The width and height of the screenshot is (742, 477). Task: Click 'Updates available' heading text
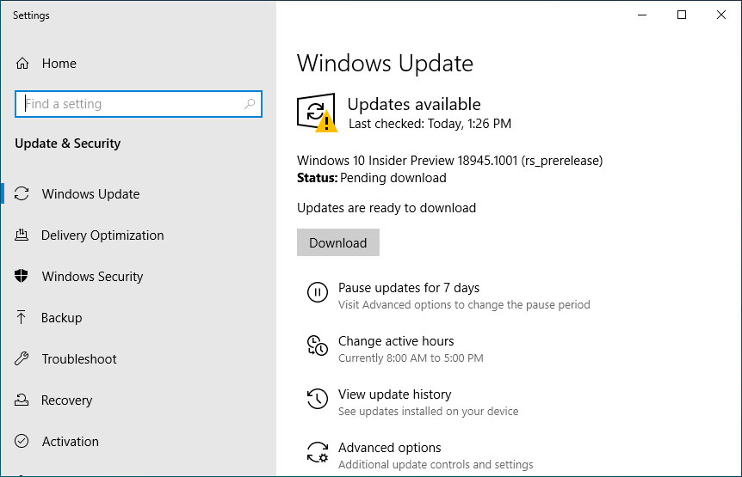[414, 104]
